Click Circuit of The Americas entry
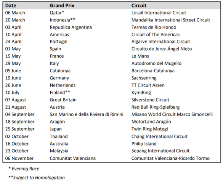Screen dimensions: 223x183 pyautogui.click(x=156, y=35)
